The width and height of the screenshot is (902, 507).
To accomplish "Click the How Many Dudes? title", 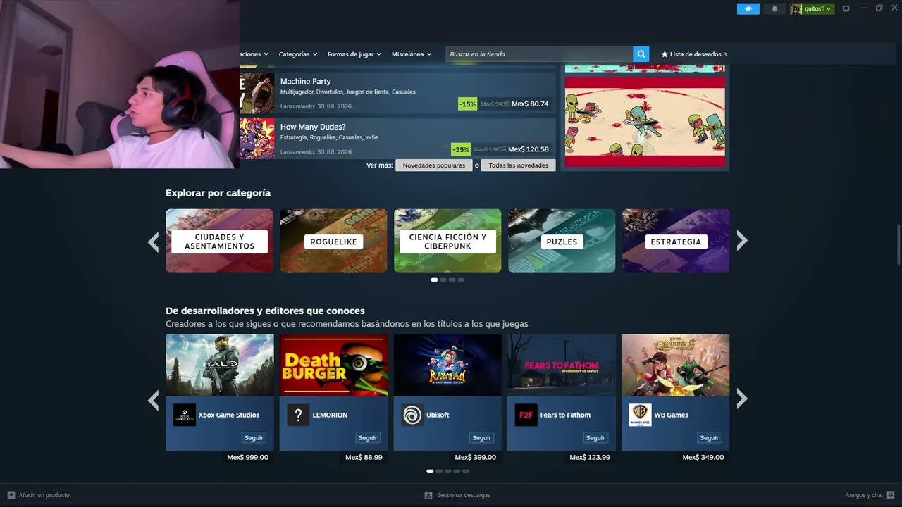I will coord(313,127).
